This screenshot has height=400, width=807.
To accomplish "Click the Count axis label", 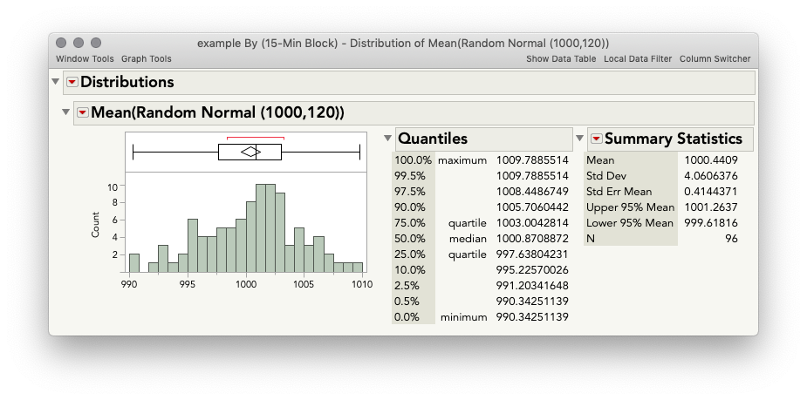I will coord(95,225).
